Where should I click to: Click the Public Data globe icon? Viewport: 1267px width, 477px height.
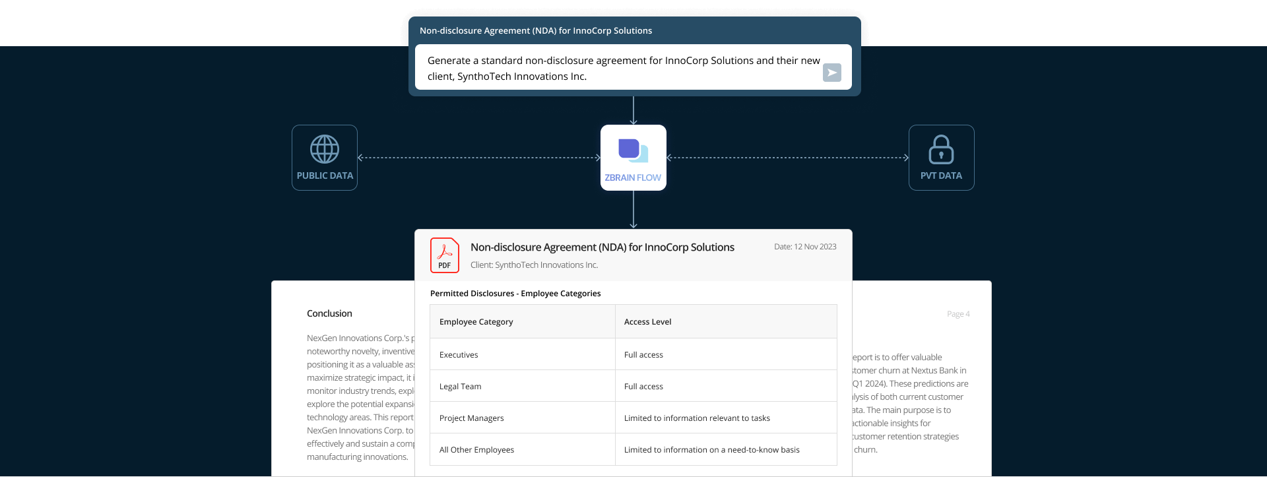click(x=325, y=149)
